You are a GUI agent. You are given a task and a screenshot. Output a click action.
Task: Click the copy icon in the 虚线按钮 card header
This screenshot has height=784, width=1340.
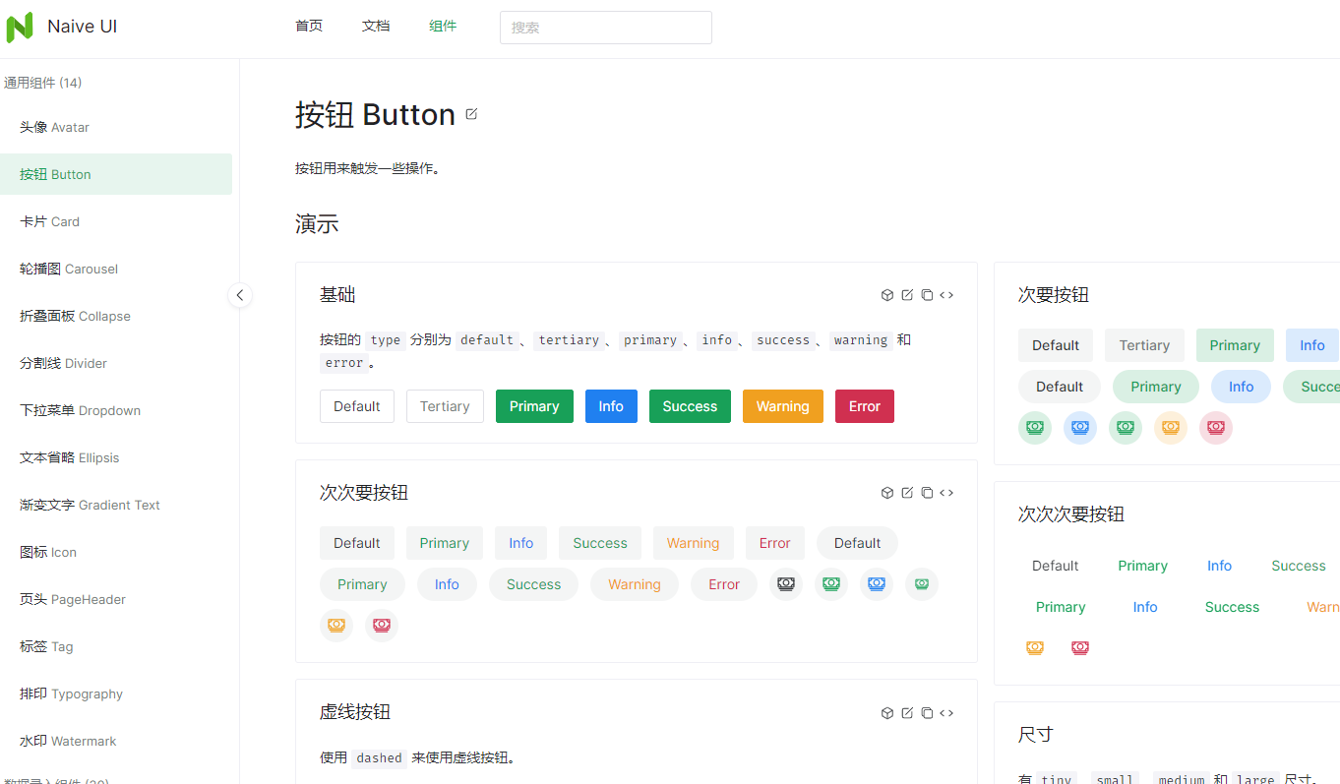pos(927,713)
